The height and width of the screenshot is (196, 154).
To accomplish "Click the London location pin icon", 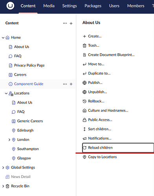I will (14, 140).
